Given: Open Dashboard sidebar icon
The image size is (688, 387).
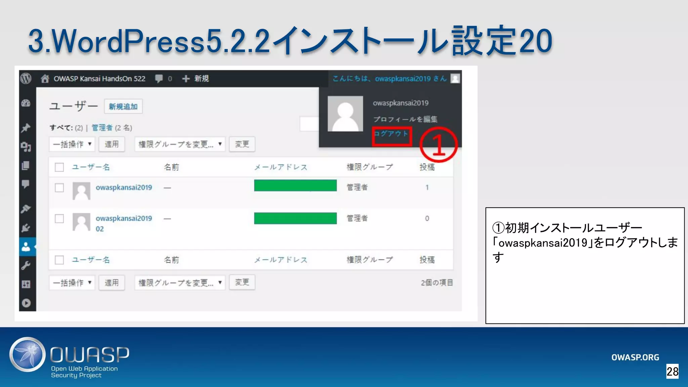Looking at the screenshot, I should (x=26, y=103).
